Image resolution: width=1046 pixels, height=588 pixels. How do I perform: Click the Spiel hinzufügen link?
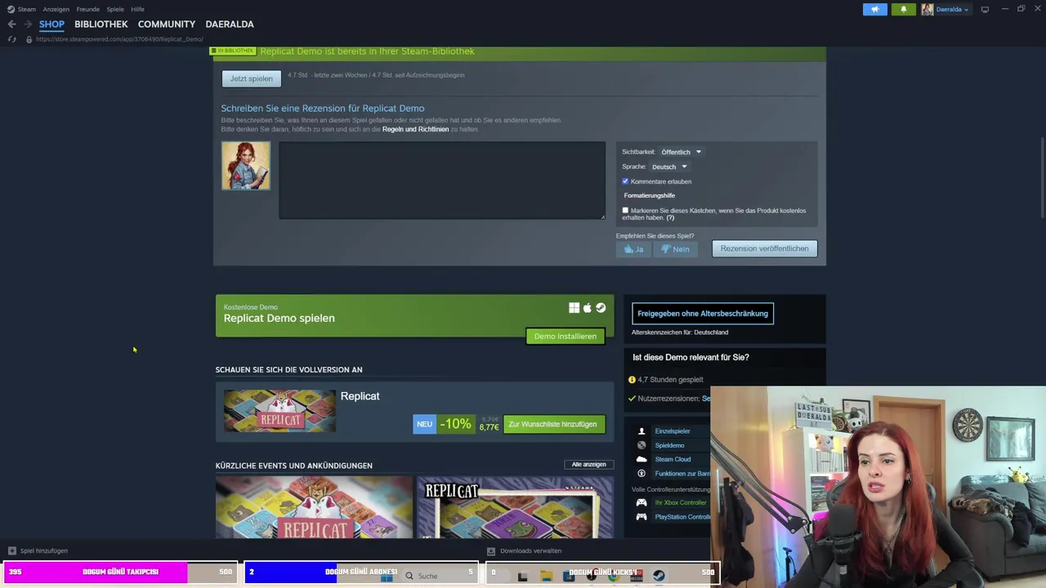click(44, 550)
